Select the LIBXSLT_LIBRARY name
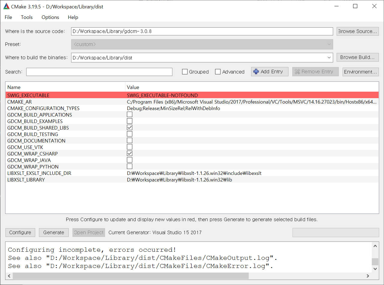 (x=26, y=180)
